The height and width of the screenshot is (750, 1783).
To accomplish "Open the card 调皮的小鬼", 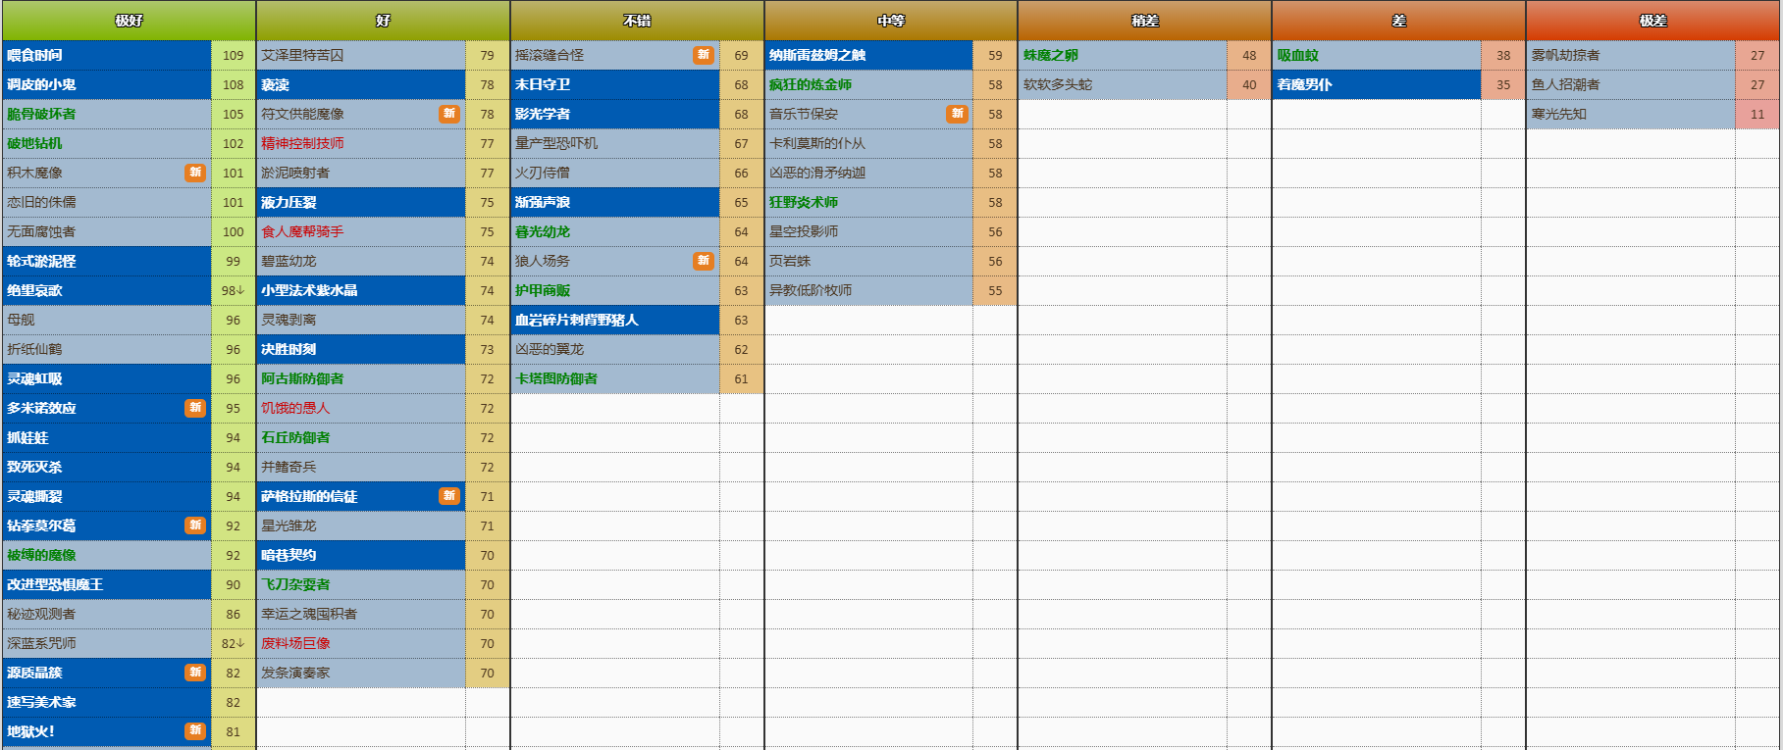I will click(41, 85).
